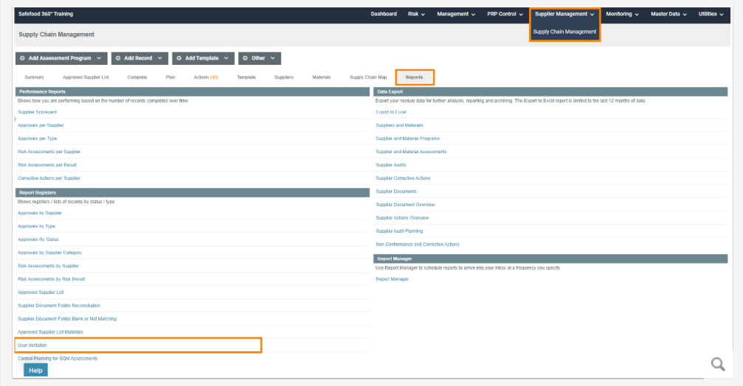Image resolution: width=743 pixels, height=386 pixels.
Task: Open the Report Manager link
Action: (392, 279)
